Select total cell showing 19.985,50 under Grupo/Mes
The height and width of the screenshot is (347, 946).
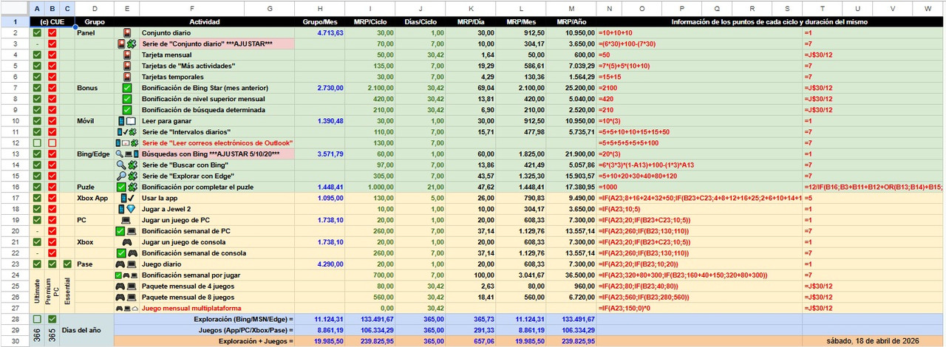319,341
